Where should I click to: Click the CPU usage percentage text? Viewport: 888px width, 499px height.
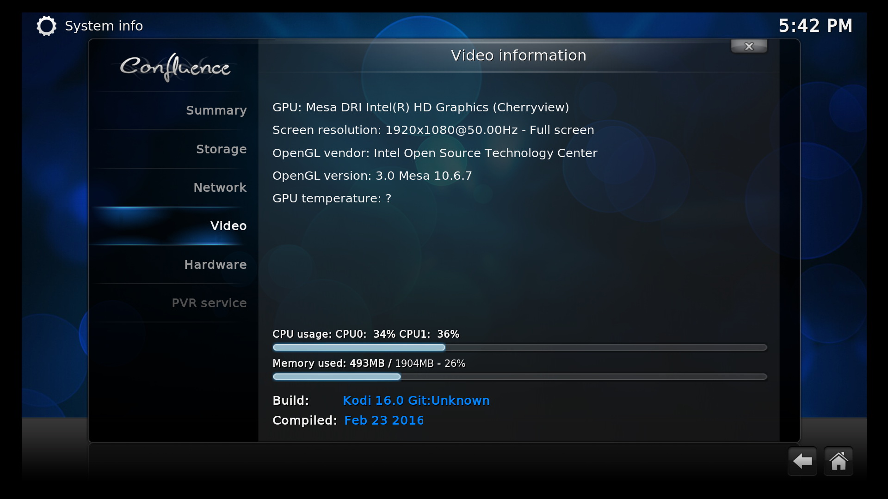point(366,334)
